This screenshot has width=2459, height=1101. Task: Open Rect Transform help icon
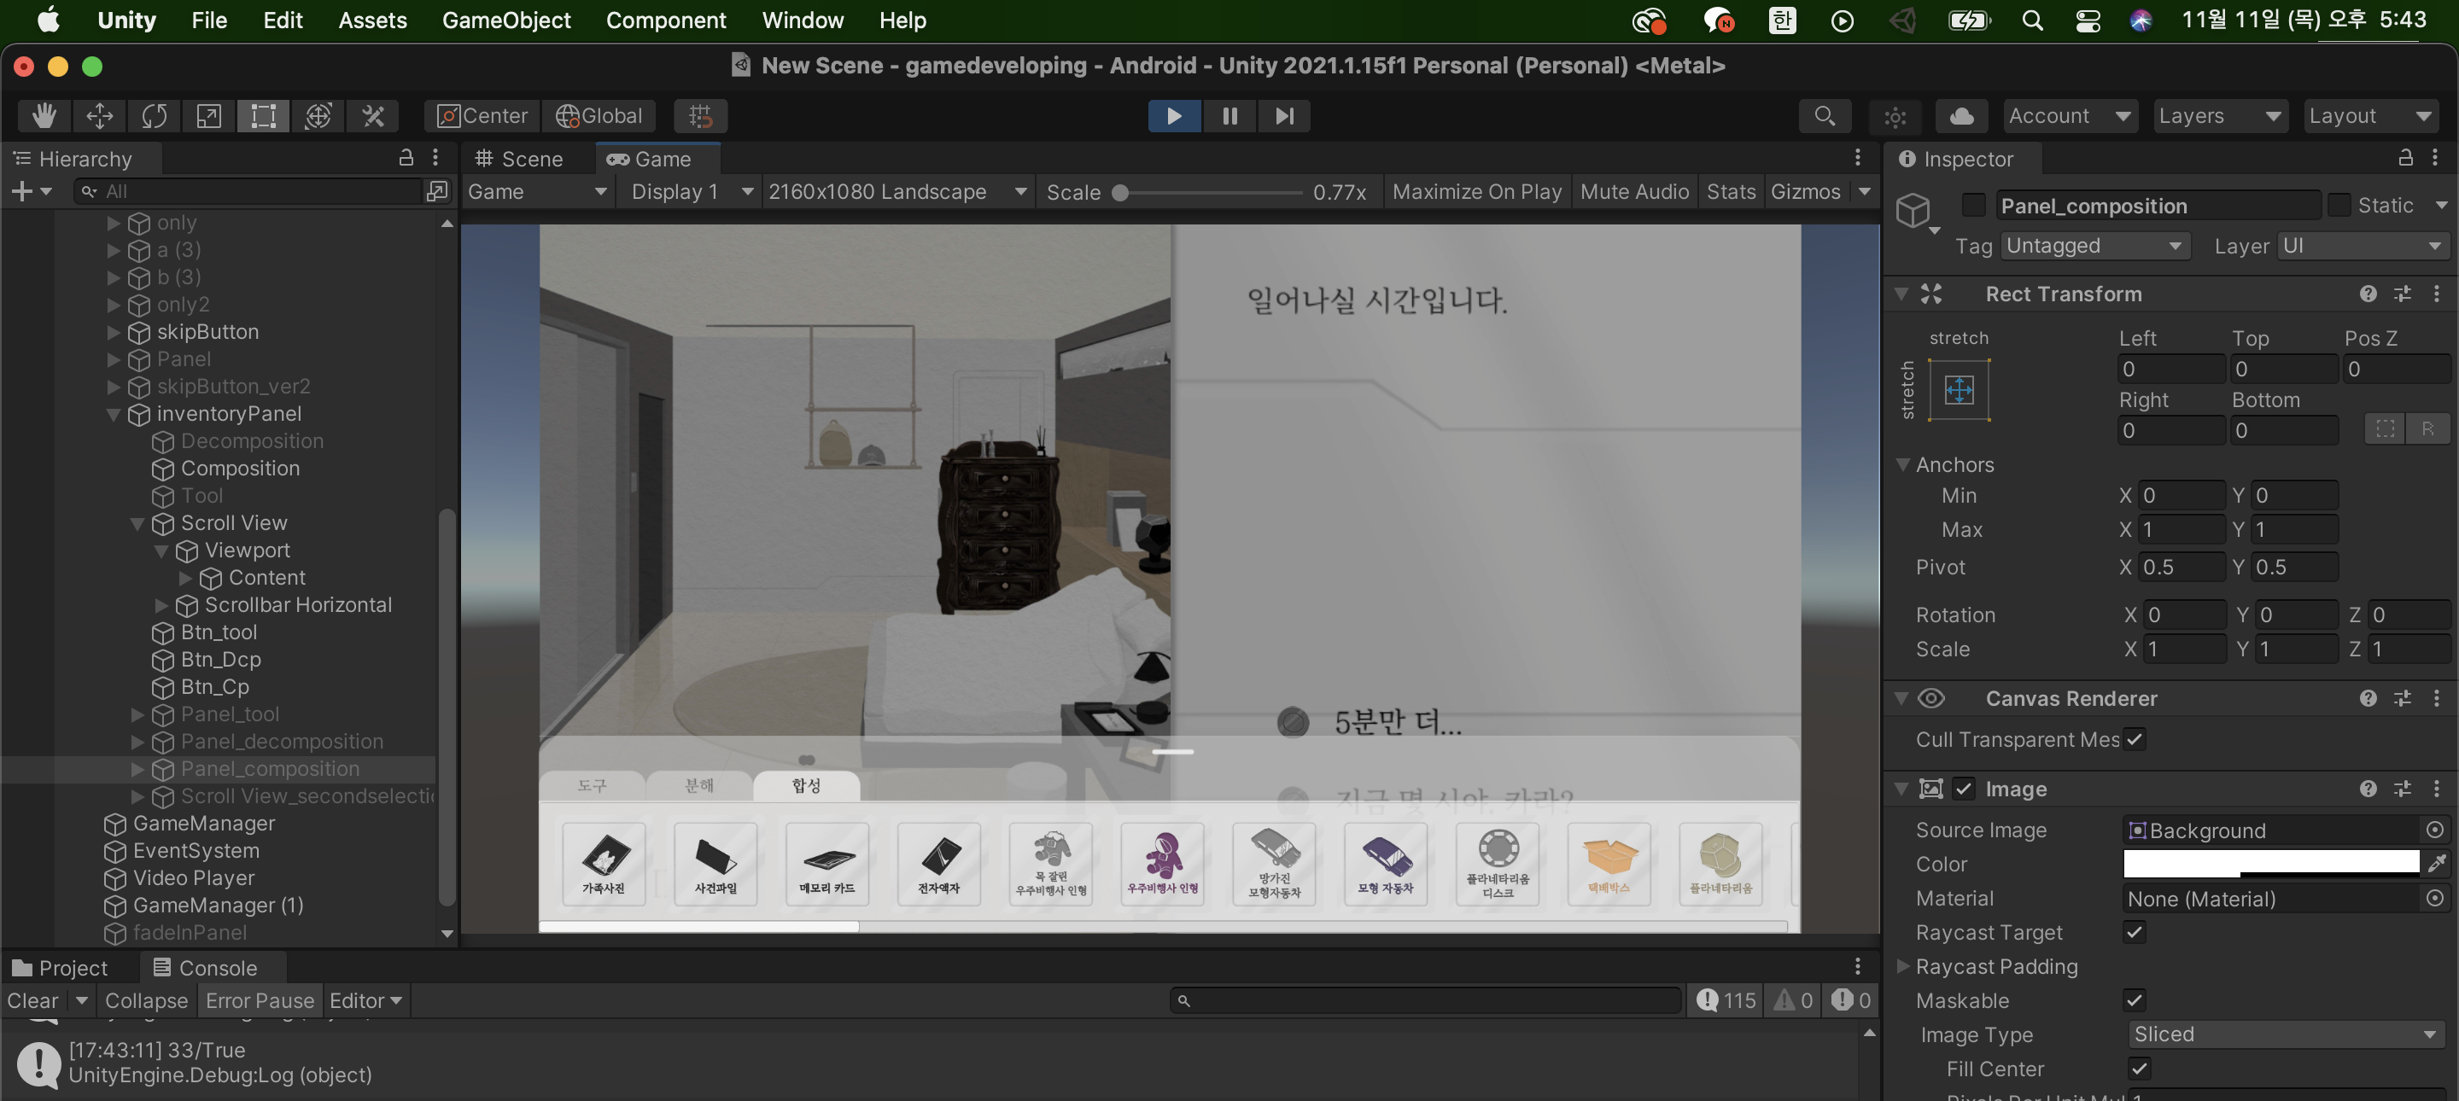click(2368, 294)
